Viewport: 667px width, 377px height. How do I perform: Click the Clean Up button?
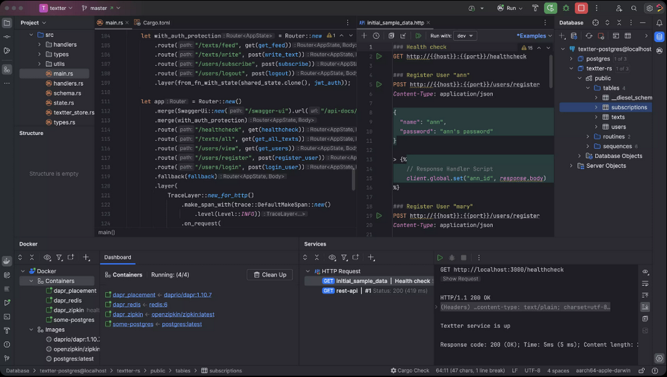269,274
